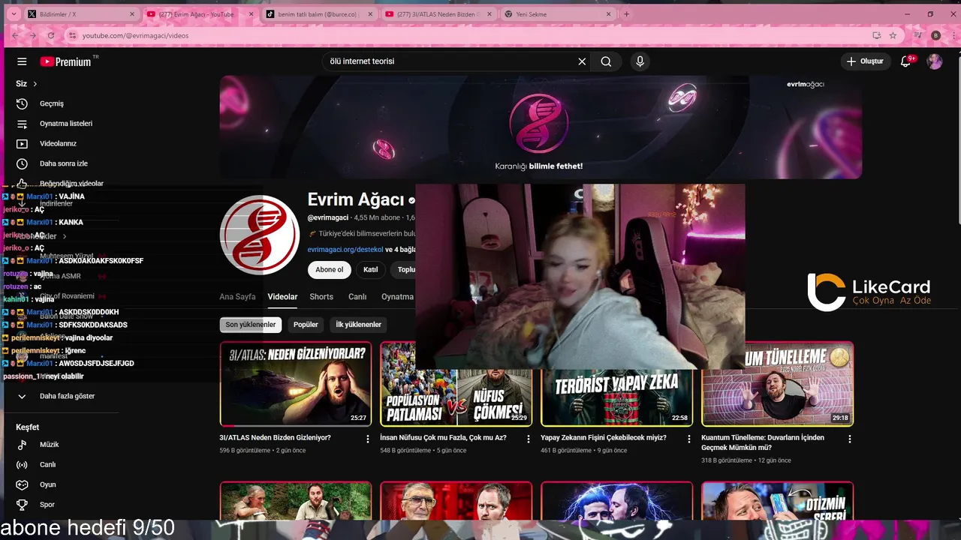
Task: Click the Chrome address bar URL
Action: [x=135, y=35]
